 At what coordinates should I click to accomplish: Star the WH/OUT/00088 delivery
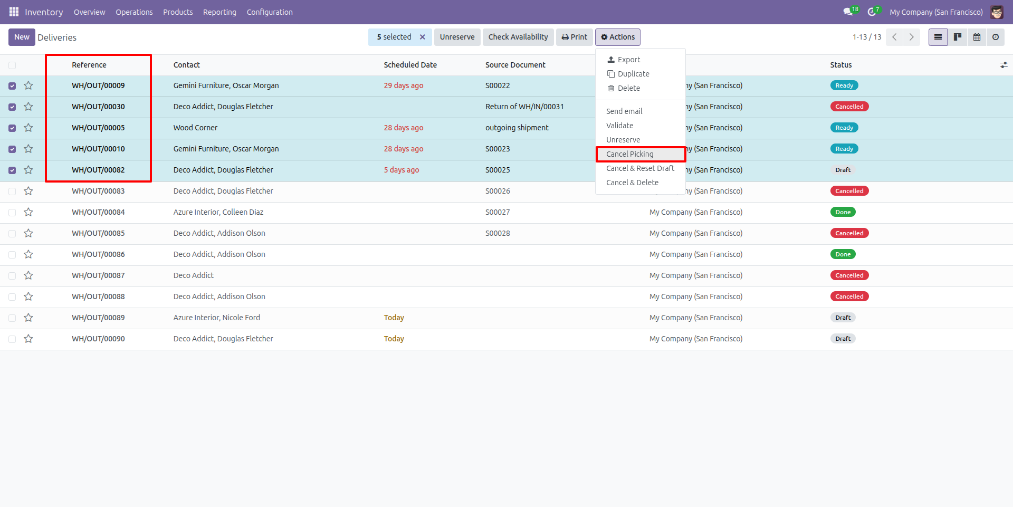pos(28,296)
